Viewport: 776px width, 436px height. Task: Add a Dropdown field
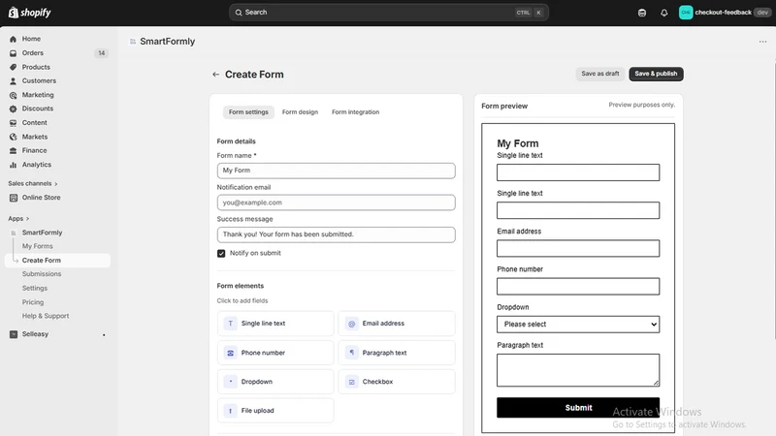275,382
